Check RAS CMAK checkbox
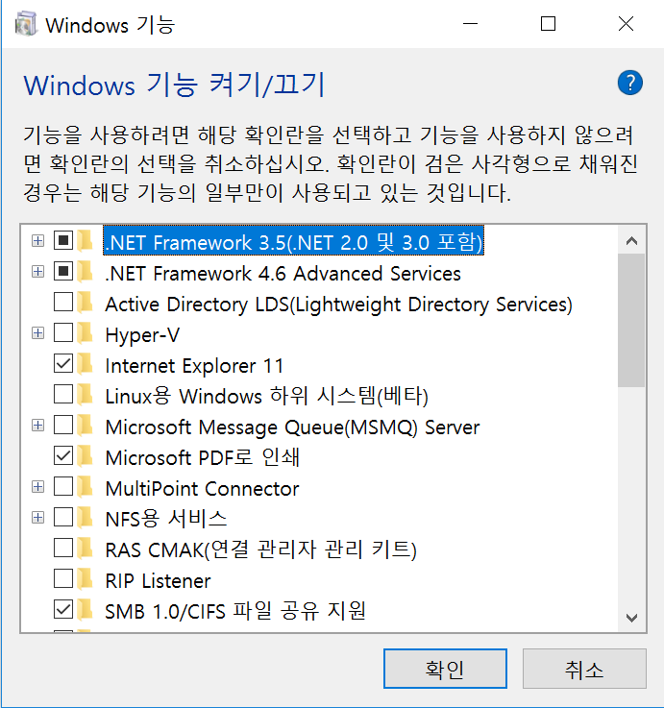This screenshot has width=664, height=708. coord(63,548)
